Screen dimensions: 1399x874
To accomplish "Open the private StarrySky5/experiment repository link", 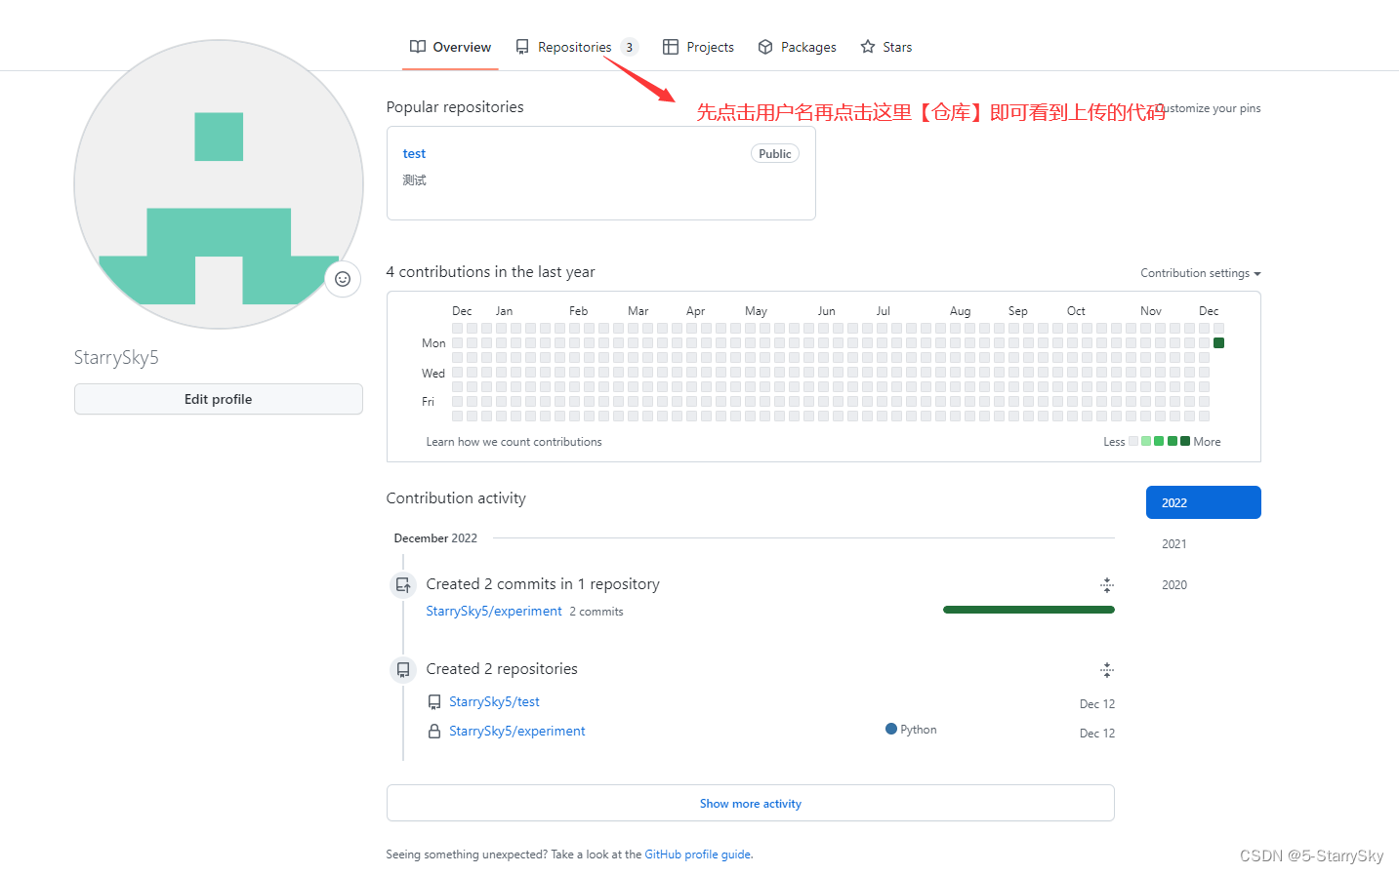I will [x=517, y=731].
